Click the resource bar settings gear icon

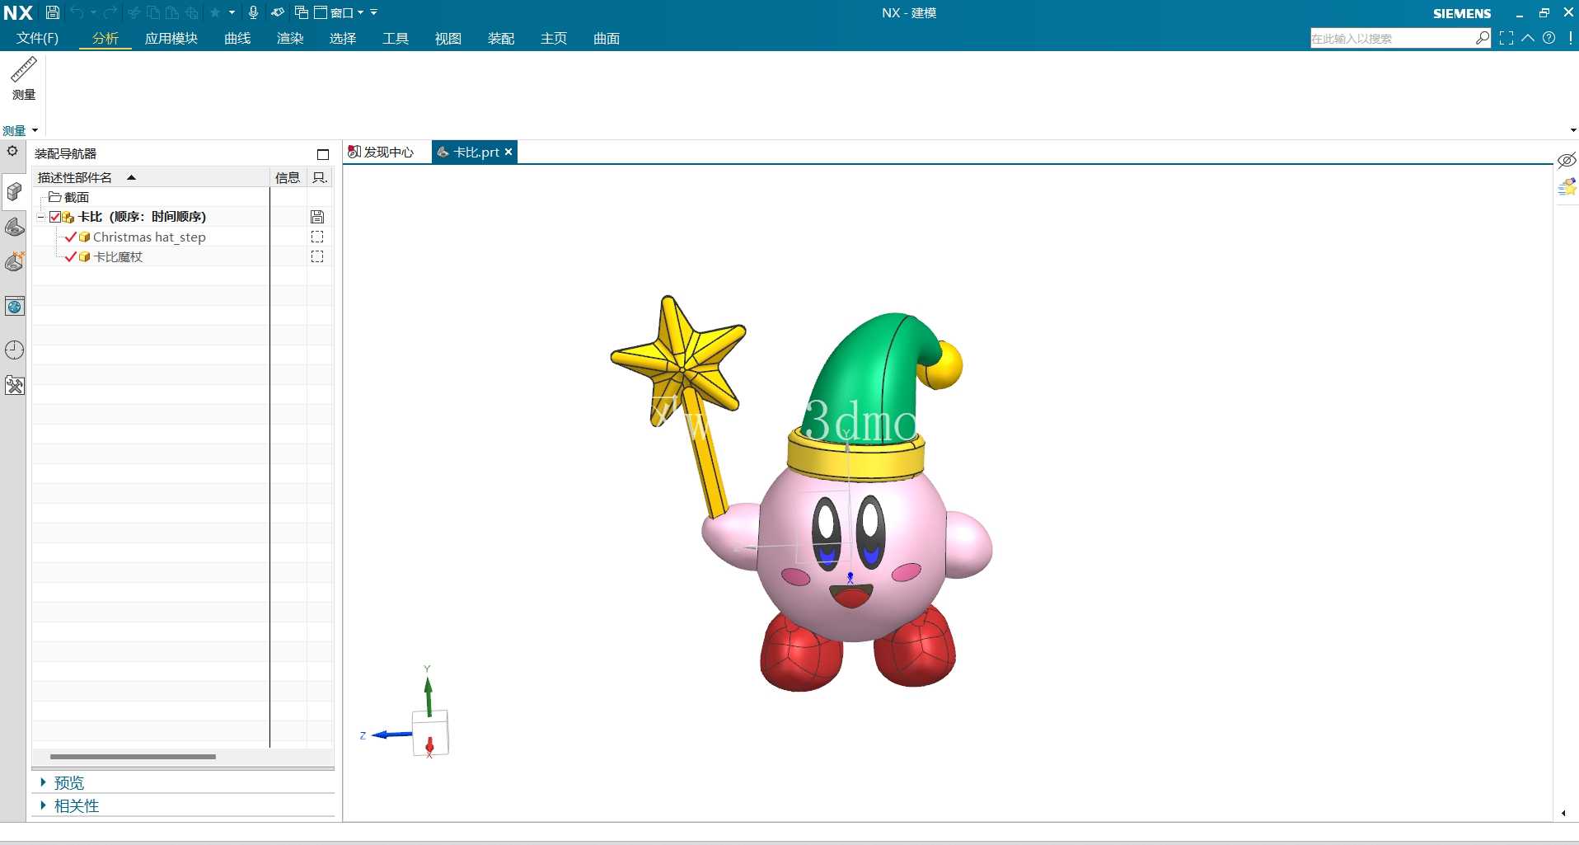12,151
